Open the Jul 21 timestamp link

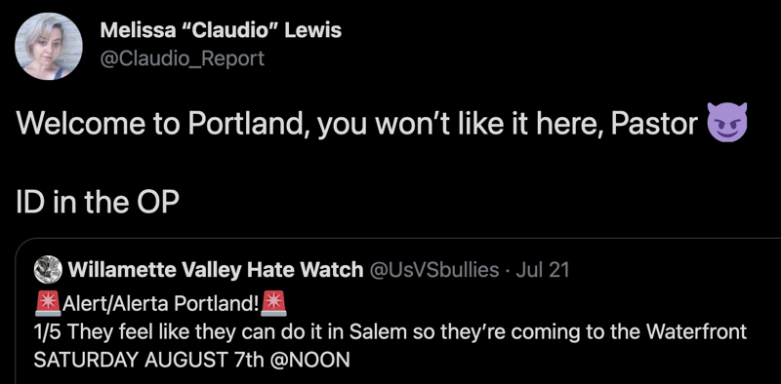pyautogui.click(x=543, y=270)
